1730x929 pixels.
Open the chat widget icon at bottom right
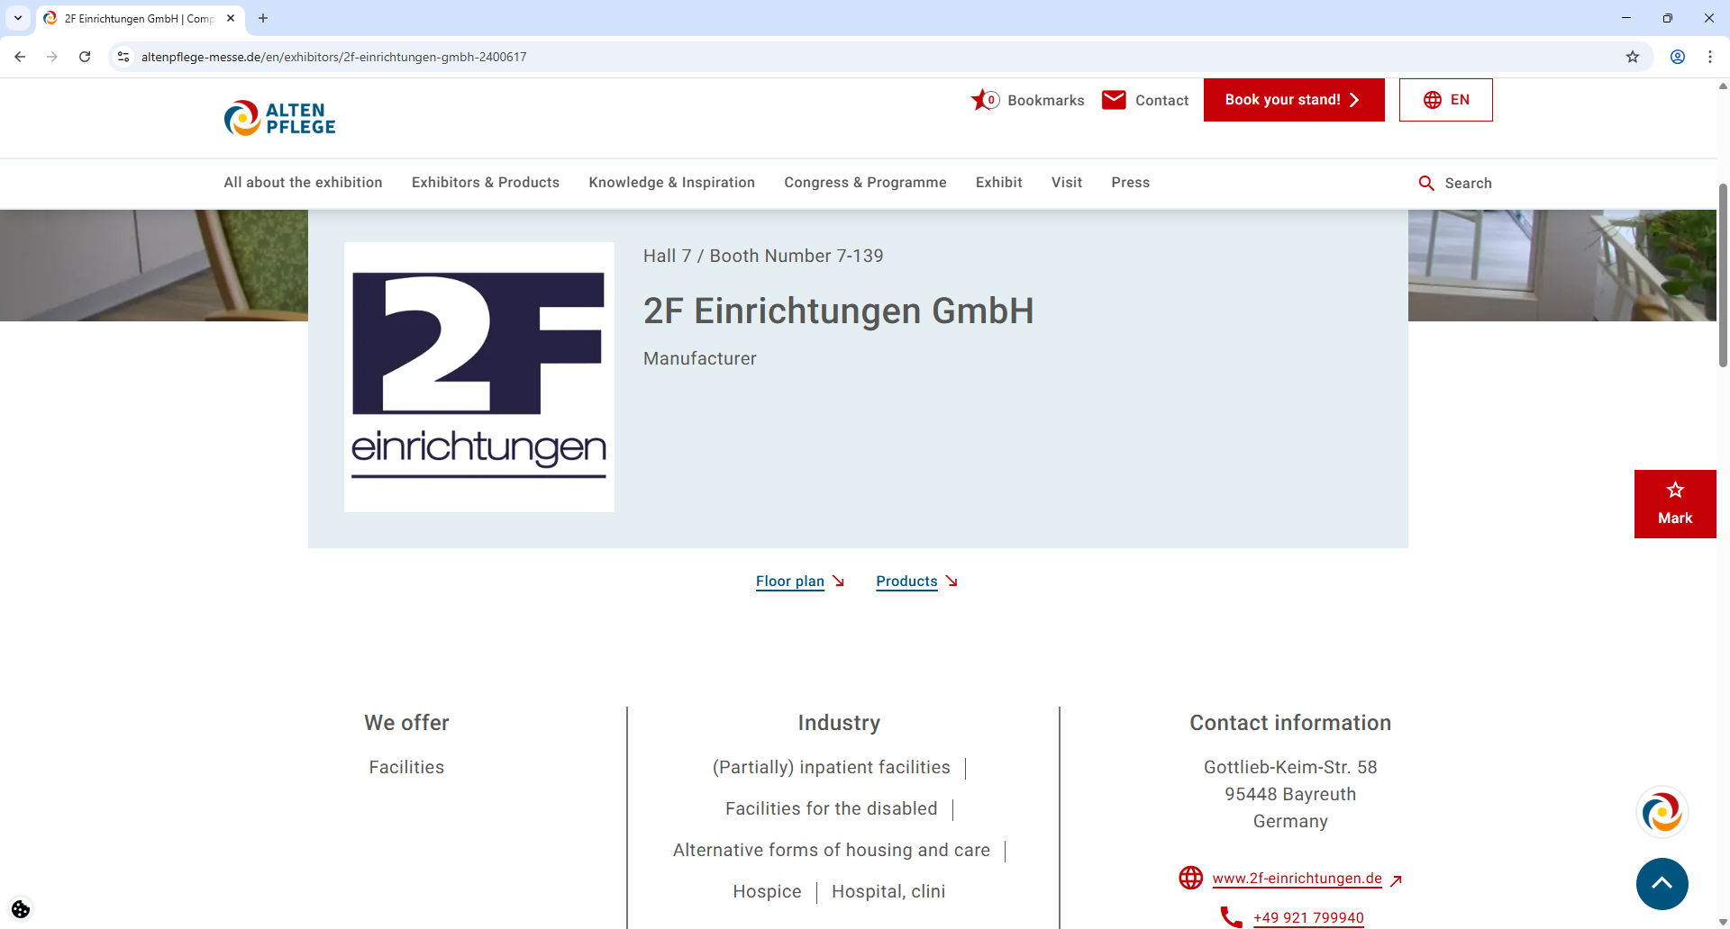tap(1662, 811)
